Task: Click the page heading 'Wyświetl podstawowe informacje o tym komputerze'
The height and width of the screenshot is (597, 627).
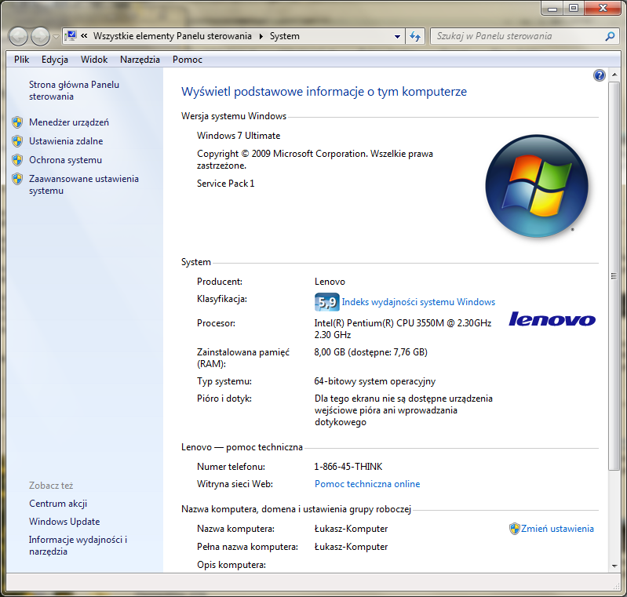Action: [324, 92]
